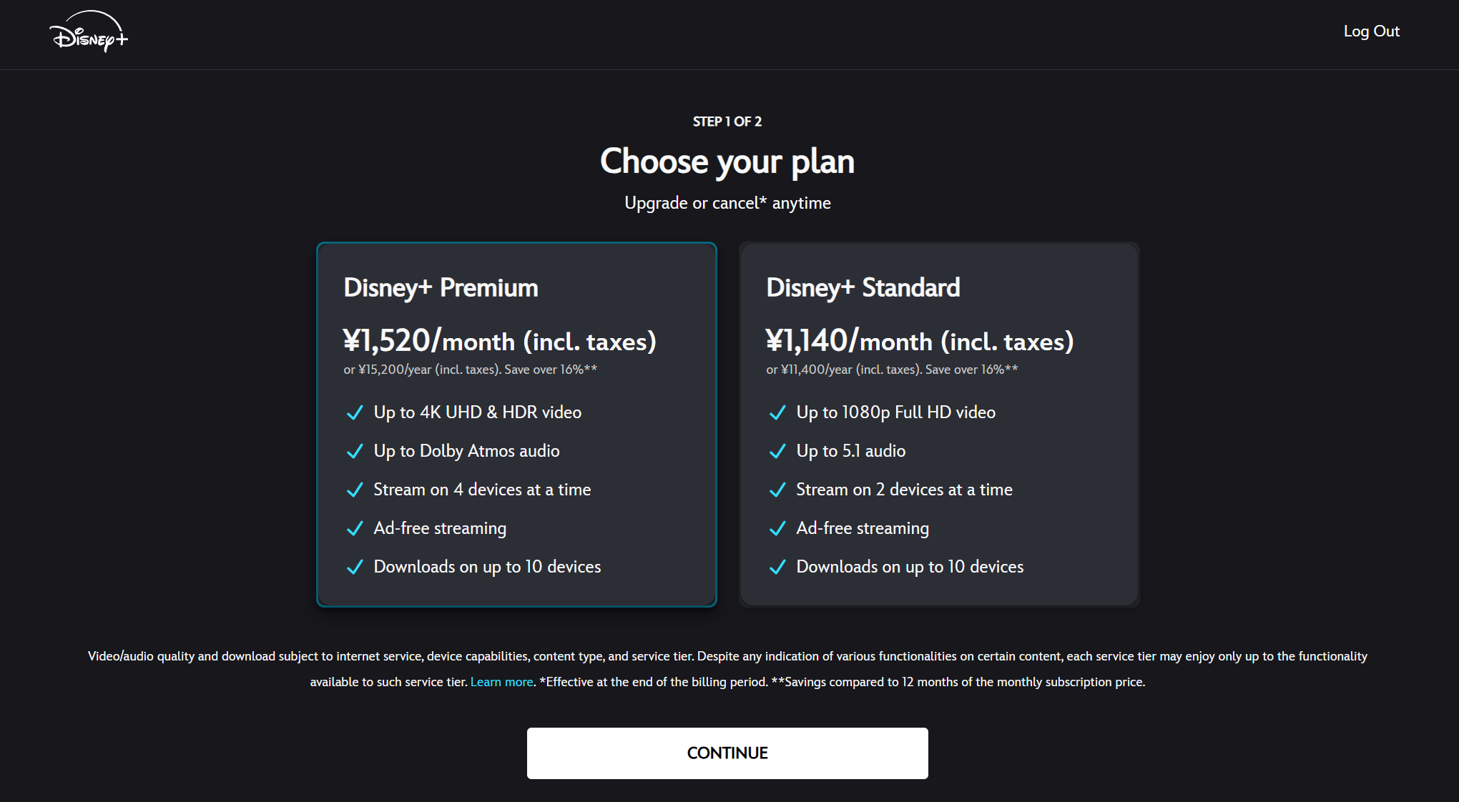Click checkmark next to Stream on 4 devices

pyautogui.click(x=355, y=490)
